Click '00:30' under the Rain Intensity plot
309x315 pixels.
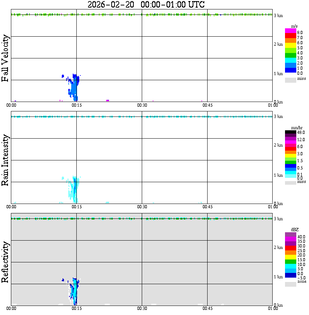click(x=142, y=207)
